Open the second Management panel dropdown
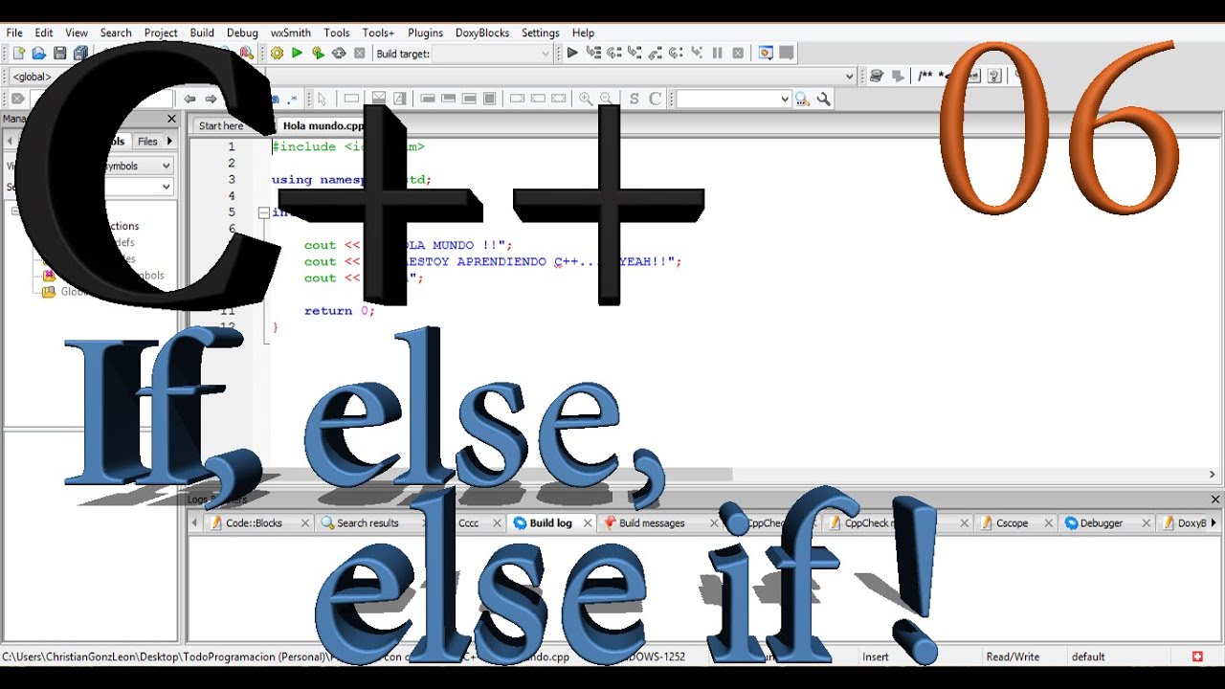The height and width of the screenshot is (689, 1225). (167, 187)
